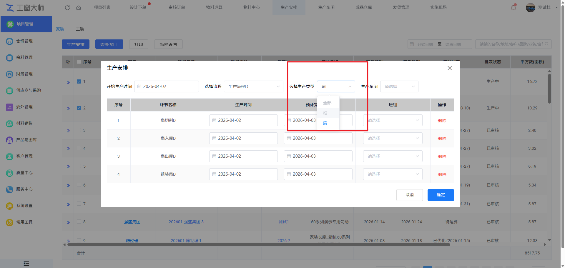Open the notification bell

pyautogui.click(x=514, y=7)
